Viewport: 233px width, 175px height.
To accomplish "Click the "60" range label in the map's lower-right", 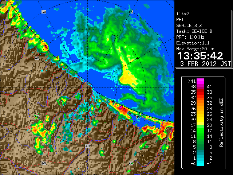I will (x=131, y=163).
